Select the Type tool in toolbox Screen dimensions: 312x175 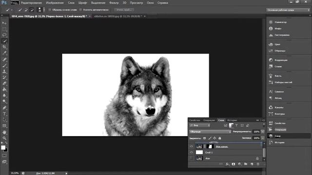coord(4,114)
